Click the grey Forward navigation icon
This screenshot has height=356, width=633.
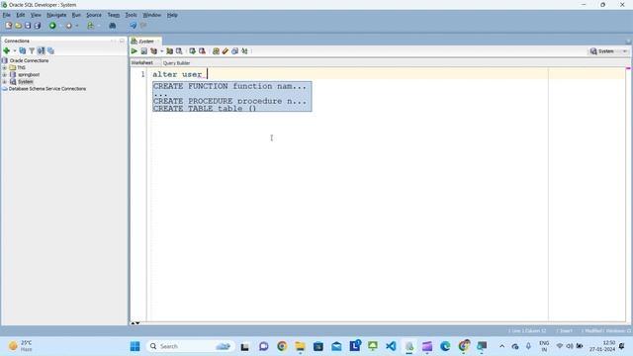coord(68,26)
